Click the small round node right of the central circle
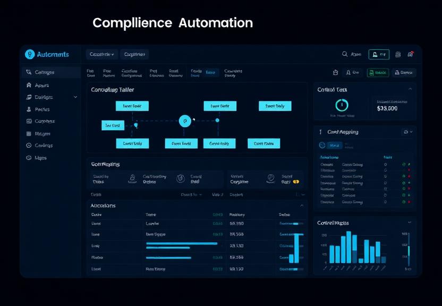 coord(217,120)
